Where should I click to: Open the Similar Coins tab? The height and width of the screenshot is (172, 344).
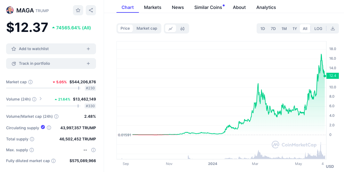[x=208, y=7]
